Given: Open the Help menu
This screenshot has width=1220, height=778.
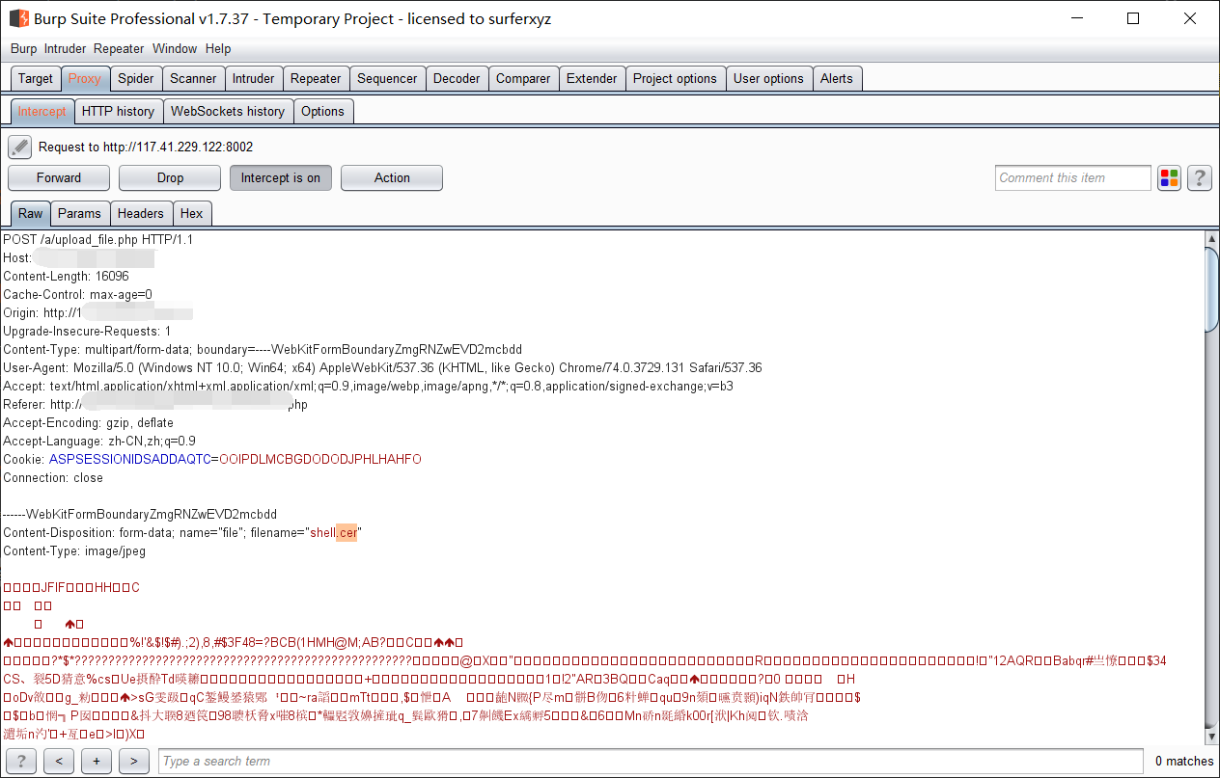Looking at the screenshot, I should [218, 48].
